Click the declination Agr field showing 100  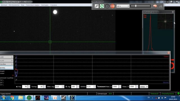click(x=74, y=87)
